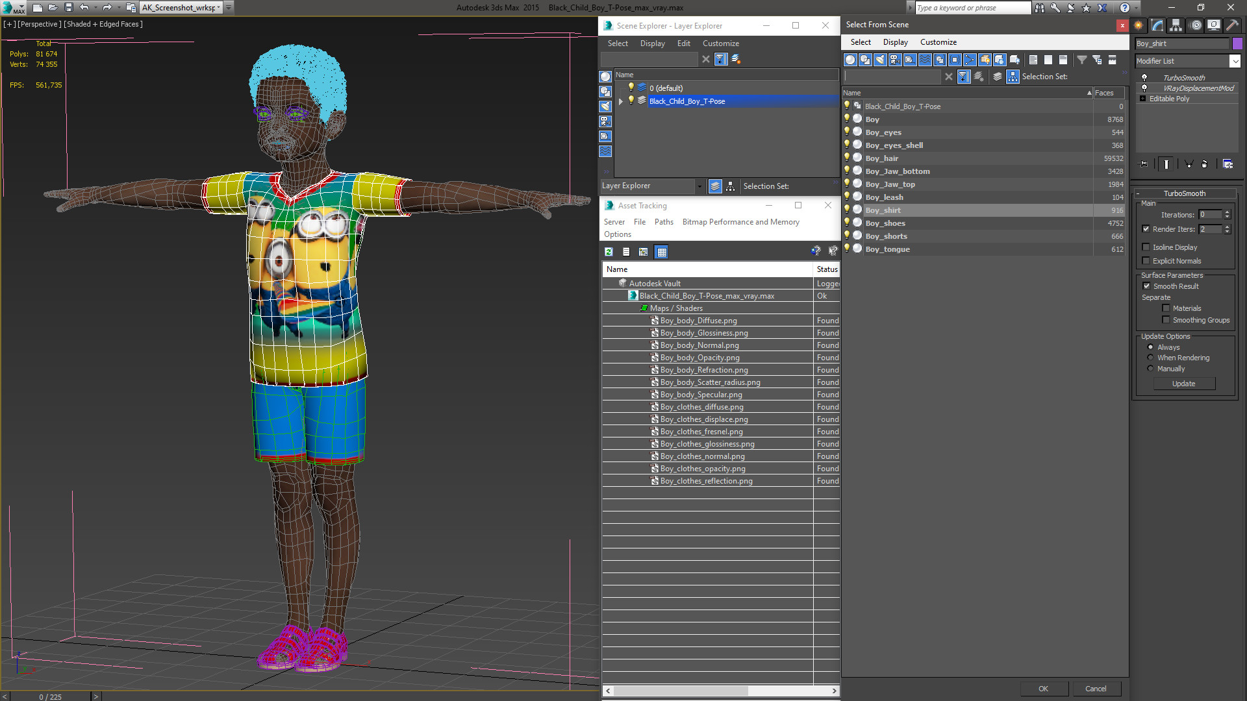Open the Hierarchy tab in command panel
1247x701 pixels.
pos(1176,25)
